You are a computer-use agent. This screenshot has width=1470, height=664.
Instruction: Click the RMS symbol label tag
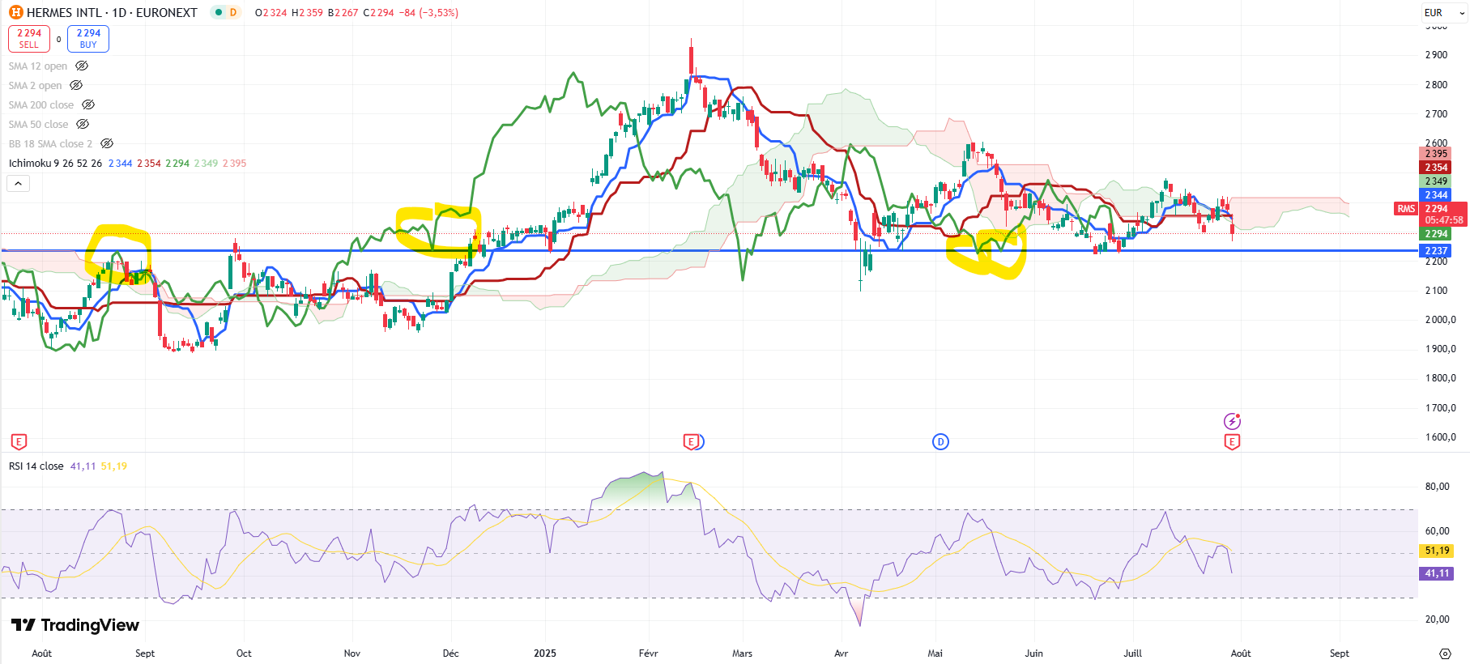1406,209
